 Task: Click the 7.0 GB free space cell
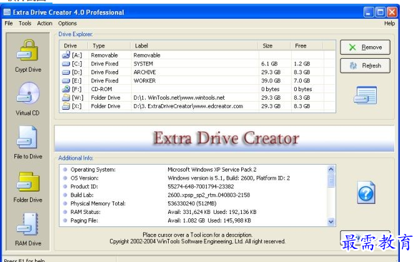302,81
